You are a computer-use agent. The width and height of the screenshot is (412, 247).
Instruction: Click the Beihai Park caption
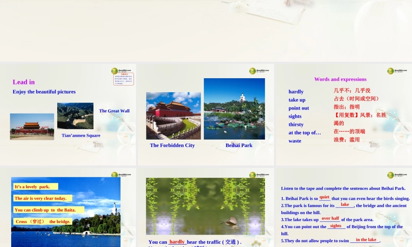[x=239, y=145]
